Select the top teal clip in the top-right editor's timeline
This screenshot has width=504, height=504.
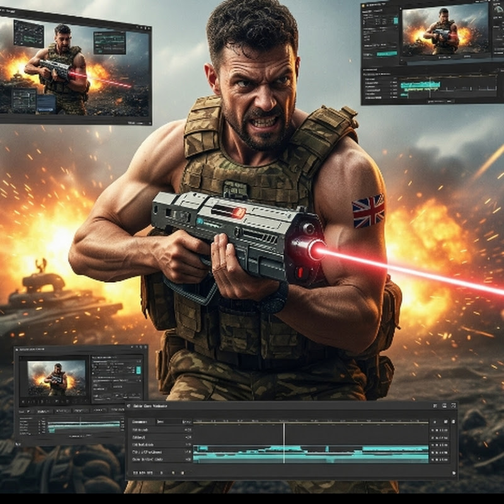pyautogui.click(x=420, y=85)
